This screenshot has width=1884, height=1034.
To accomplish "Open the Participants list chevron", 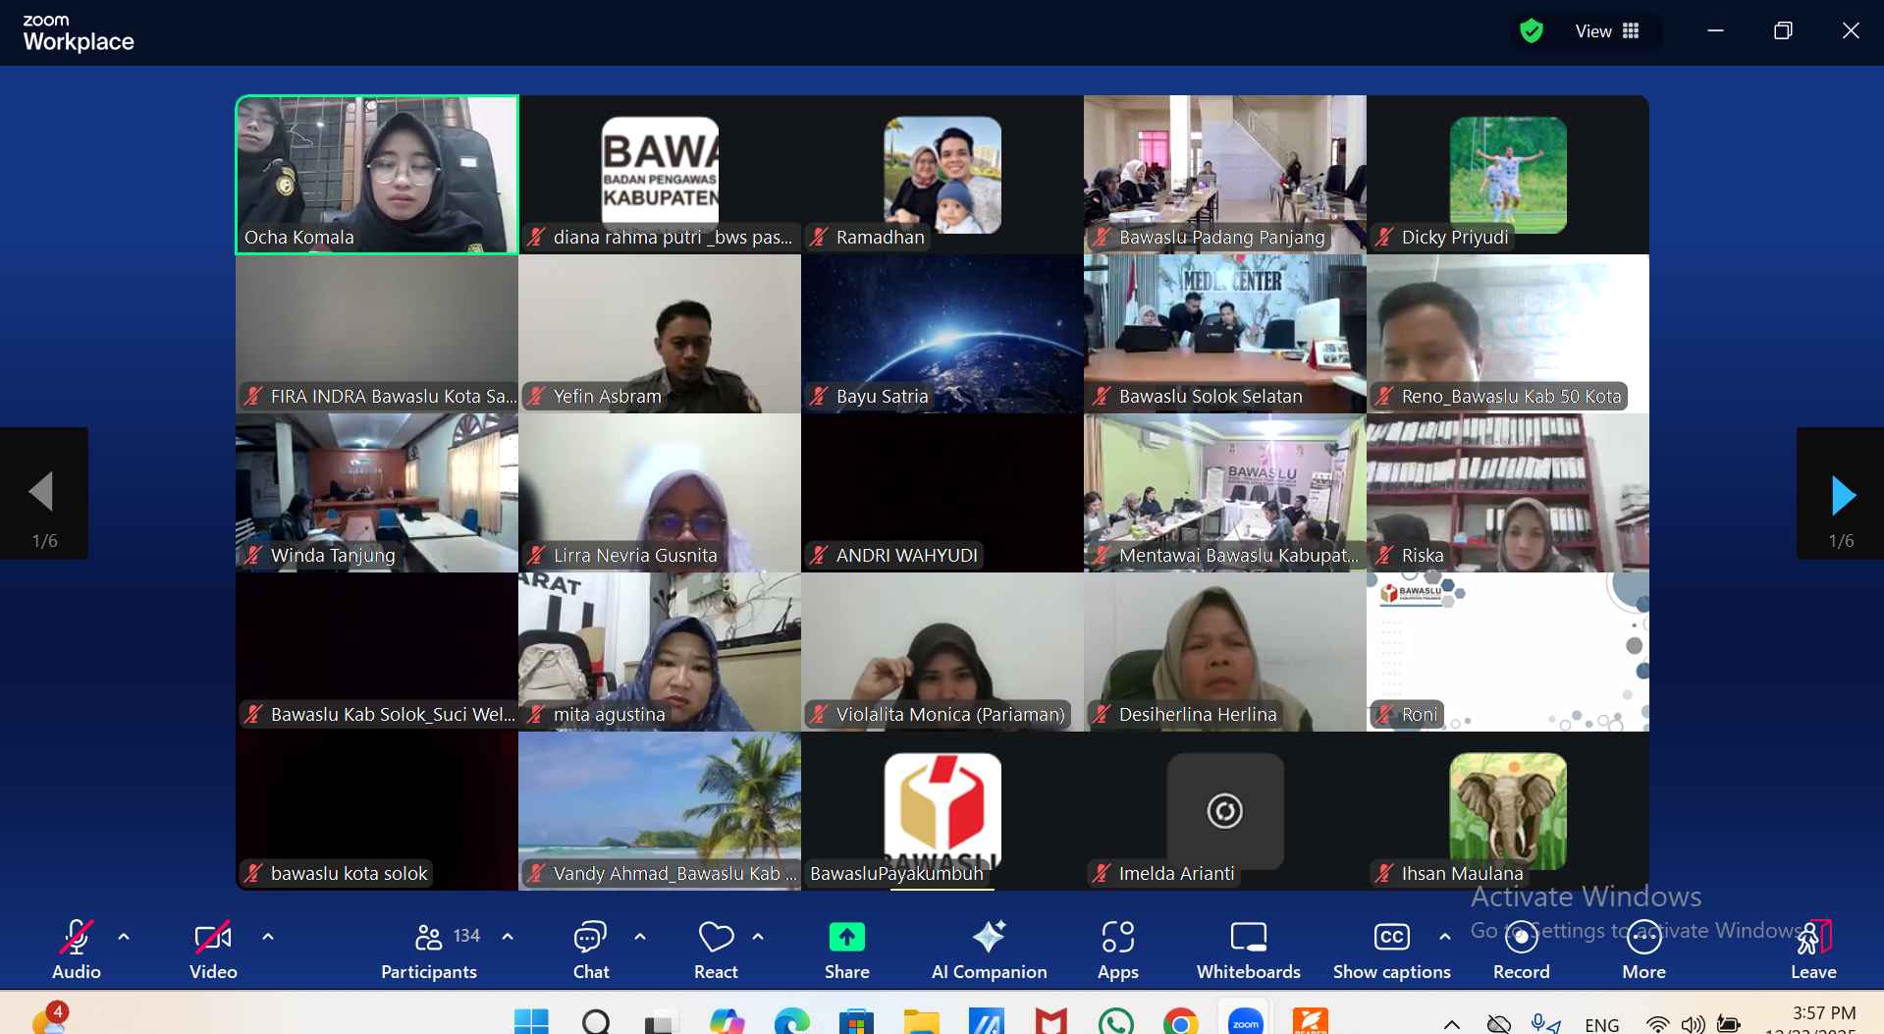I will pyautogui.click(x=507, y=938).
